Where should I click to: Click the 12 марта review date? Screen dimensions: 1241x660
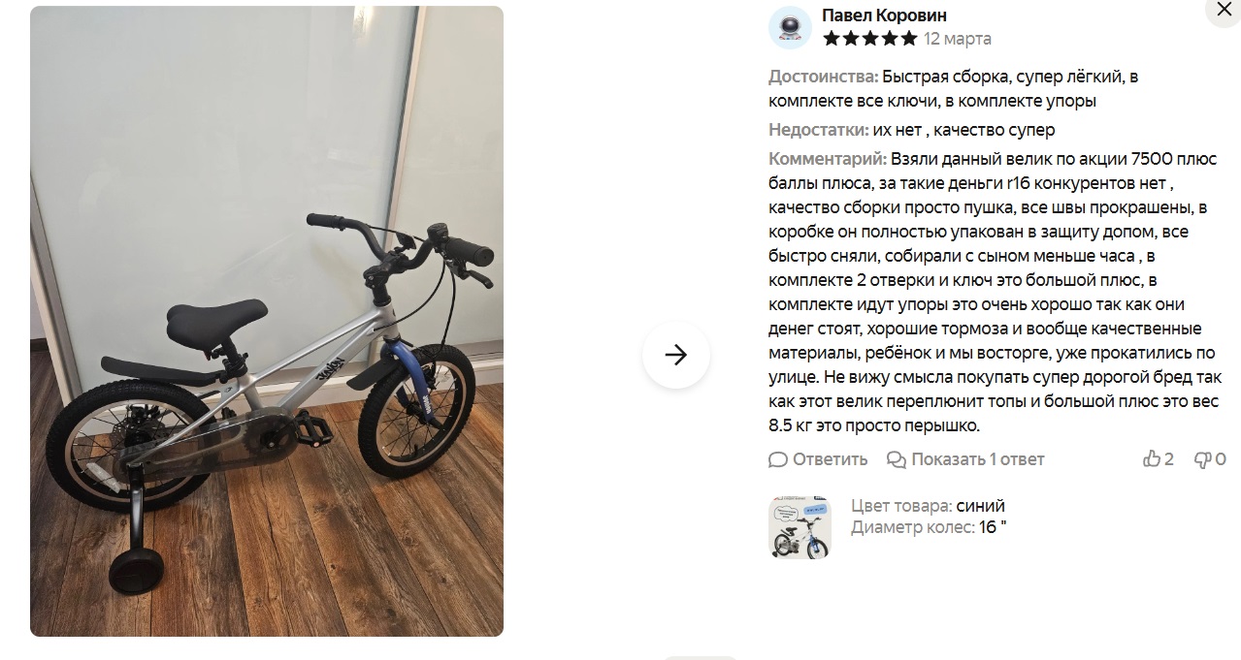(x=958, y=39)
